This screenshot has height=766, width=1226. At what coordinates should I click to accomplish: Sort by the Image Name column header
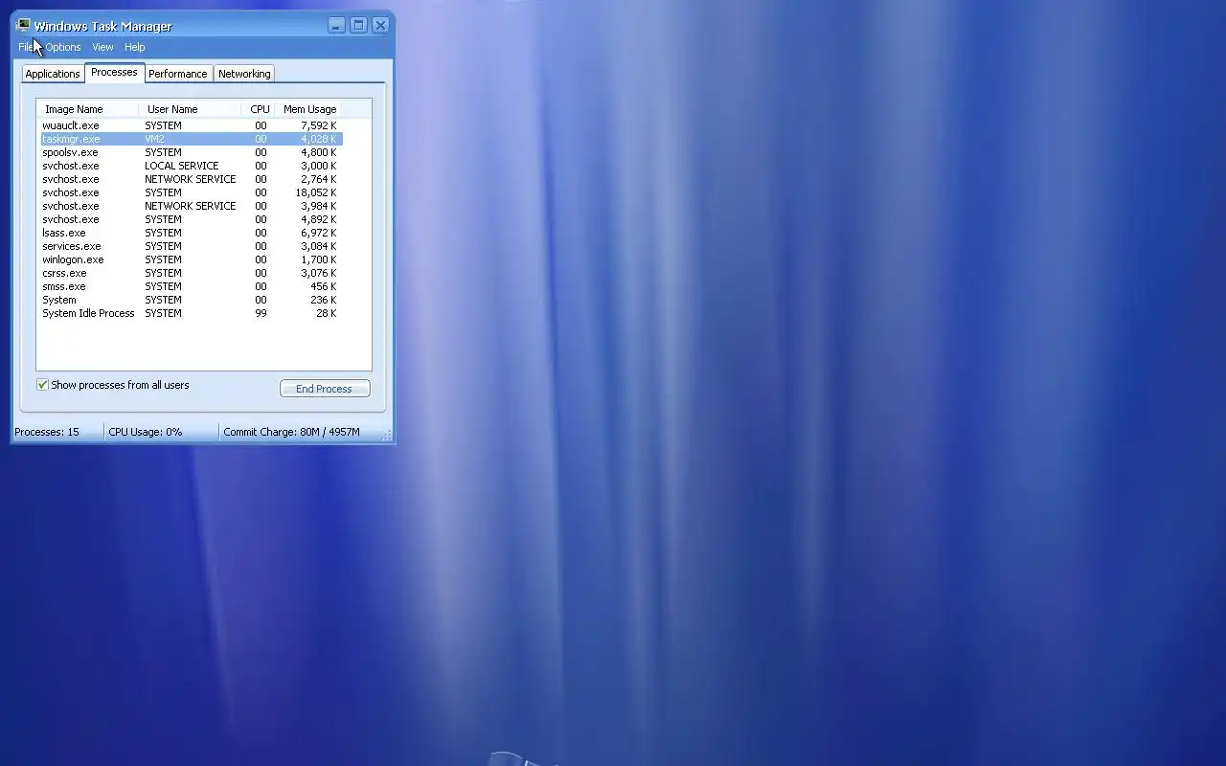[88, 109]
